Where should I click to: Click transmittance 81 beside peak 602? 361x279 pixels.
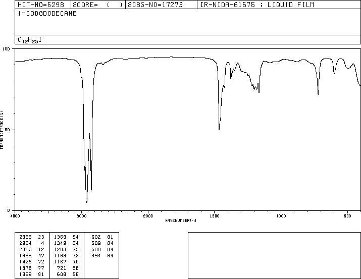[110, 237]
